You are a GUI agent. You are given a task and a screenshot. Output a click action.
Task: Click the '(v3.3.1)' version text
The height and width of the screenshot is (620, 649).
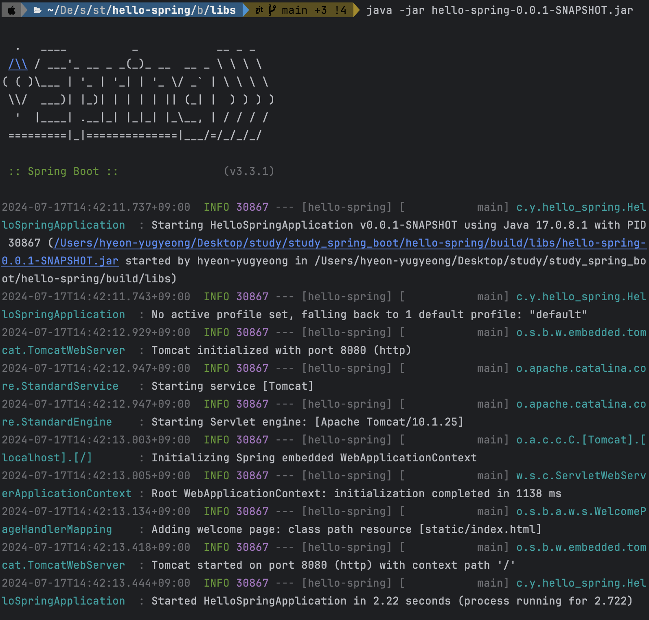pyautogui.click(x=249, y=171)
